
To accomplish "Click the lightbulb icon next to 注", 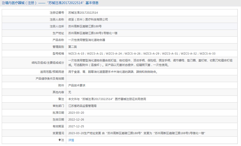I will 60,140.
